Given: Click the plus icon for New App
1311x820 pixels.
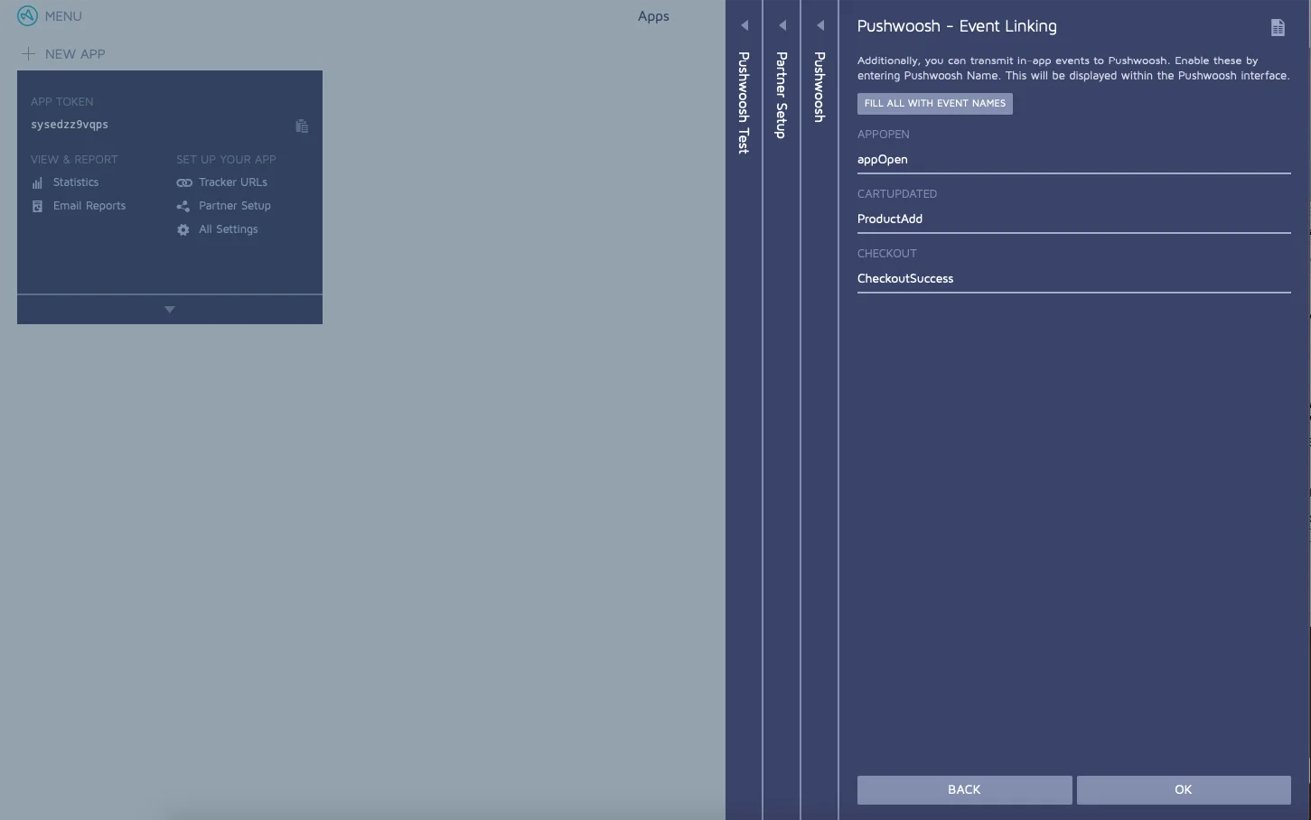Looking at the screenshot, I should click(29, 54).
